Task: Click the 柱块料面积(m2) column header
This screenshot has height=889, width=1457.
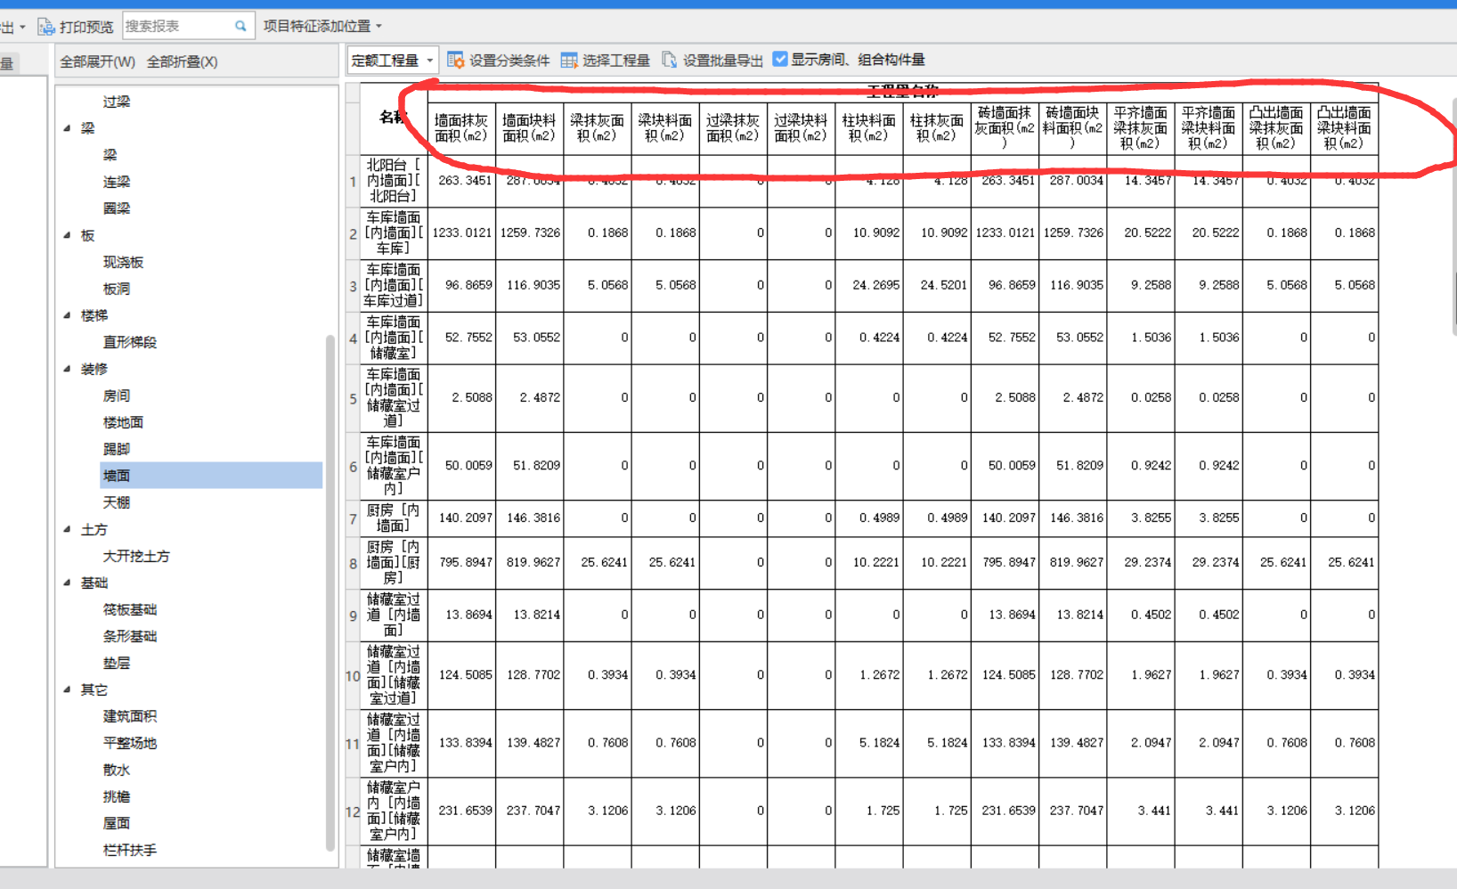Action: click(x=869, y=128)
